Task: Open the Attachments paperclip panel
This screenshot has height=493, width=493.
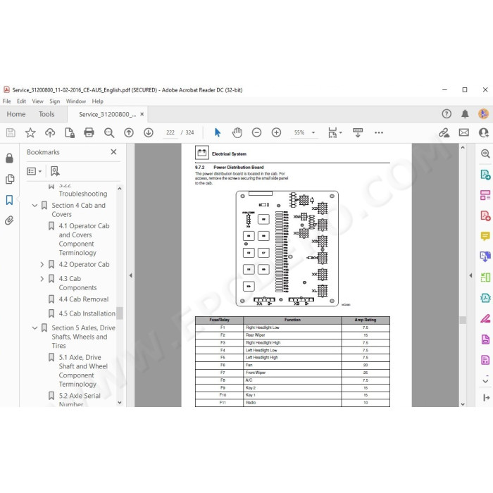Action: (9, 220)
